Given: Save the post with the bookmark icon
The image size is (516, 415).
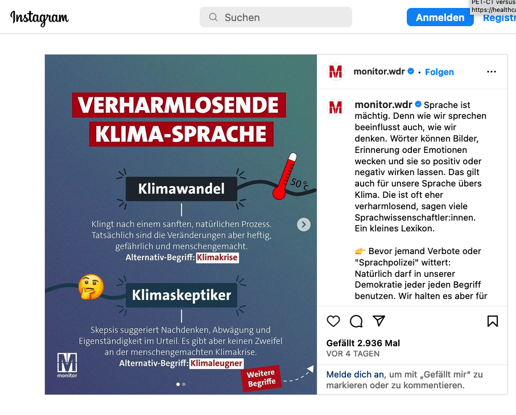Looking at the screenshot, I should (492, 321).
